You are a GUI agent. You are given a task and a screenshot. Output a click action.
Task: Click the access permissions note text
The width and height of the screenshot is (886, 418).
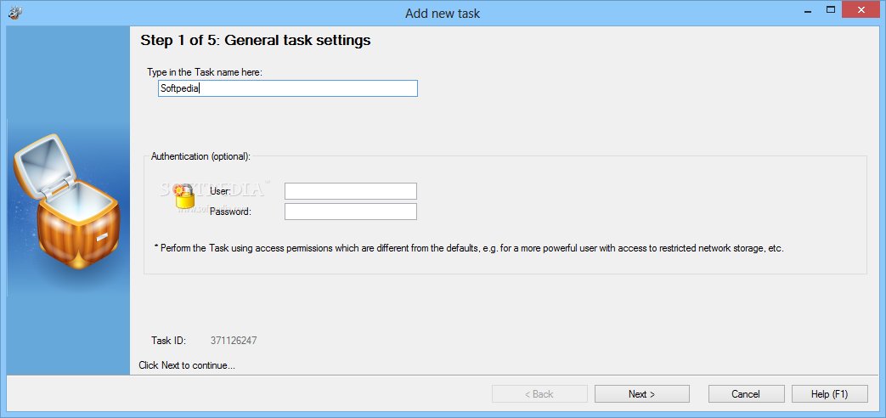[x=469, y=248]
